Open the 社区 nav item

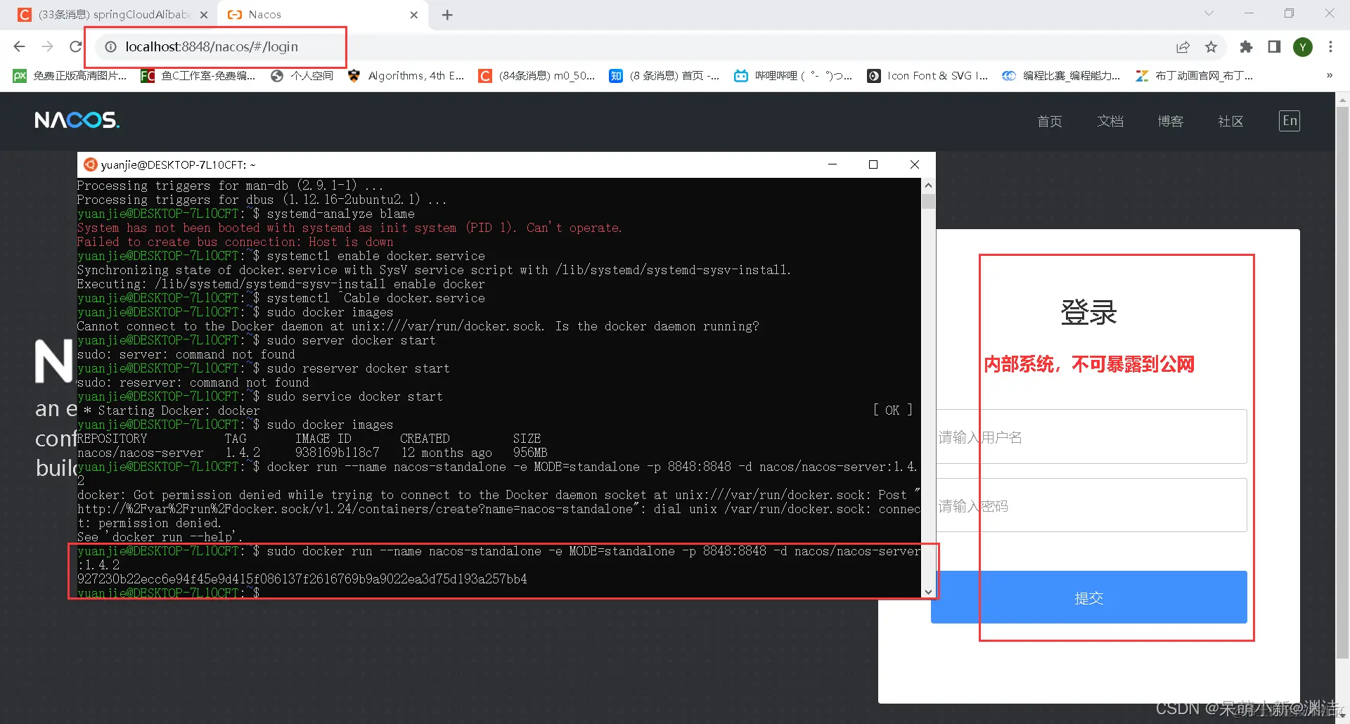[1230, 122]
